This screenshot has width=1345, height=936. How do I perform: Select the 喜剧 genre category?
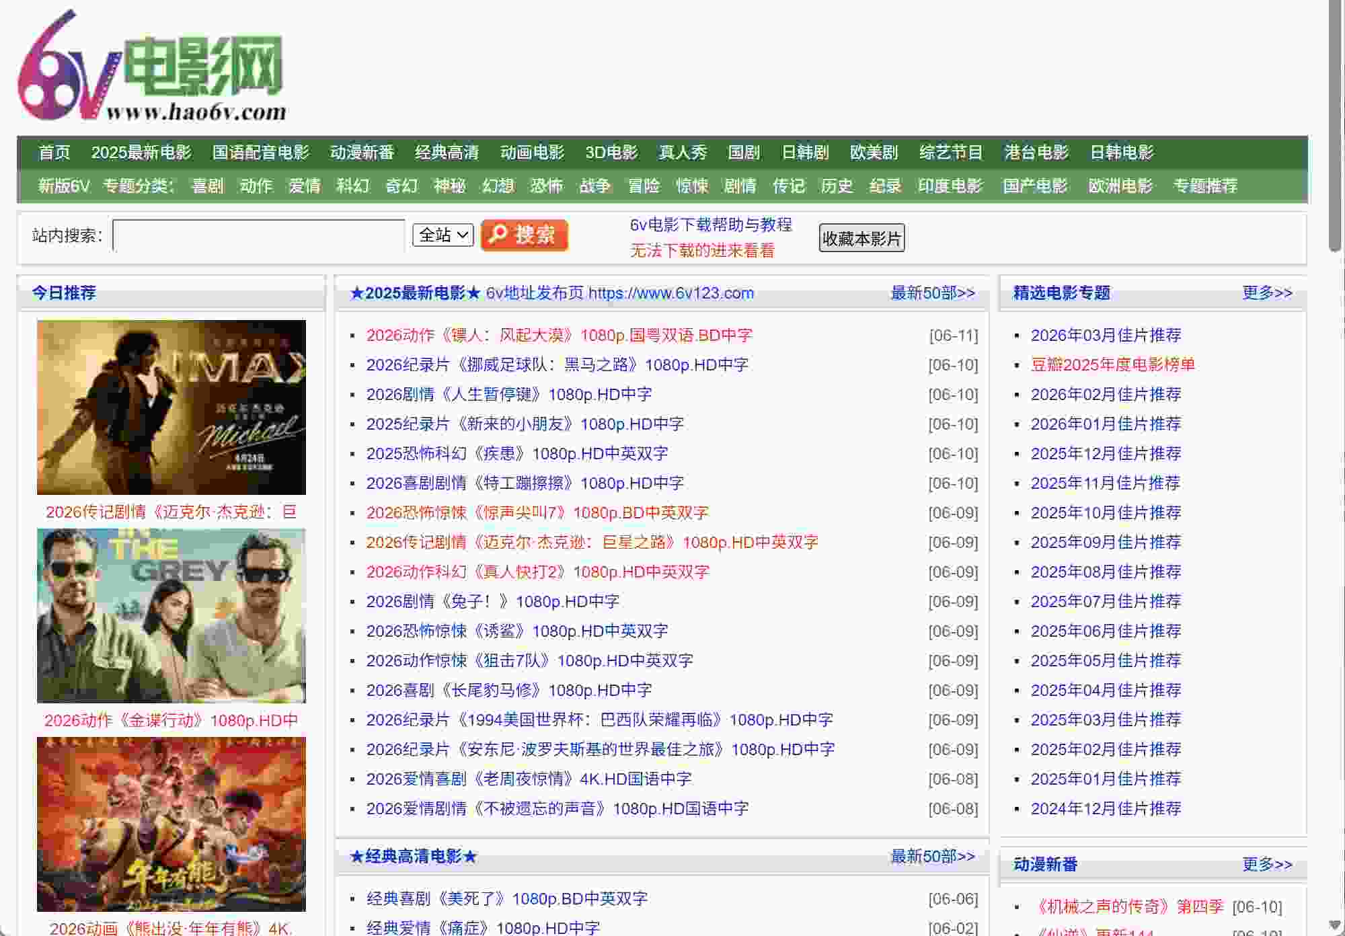point(208,186)
